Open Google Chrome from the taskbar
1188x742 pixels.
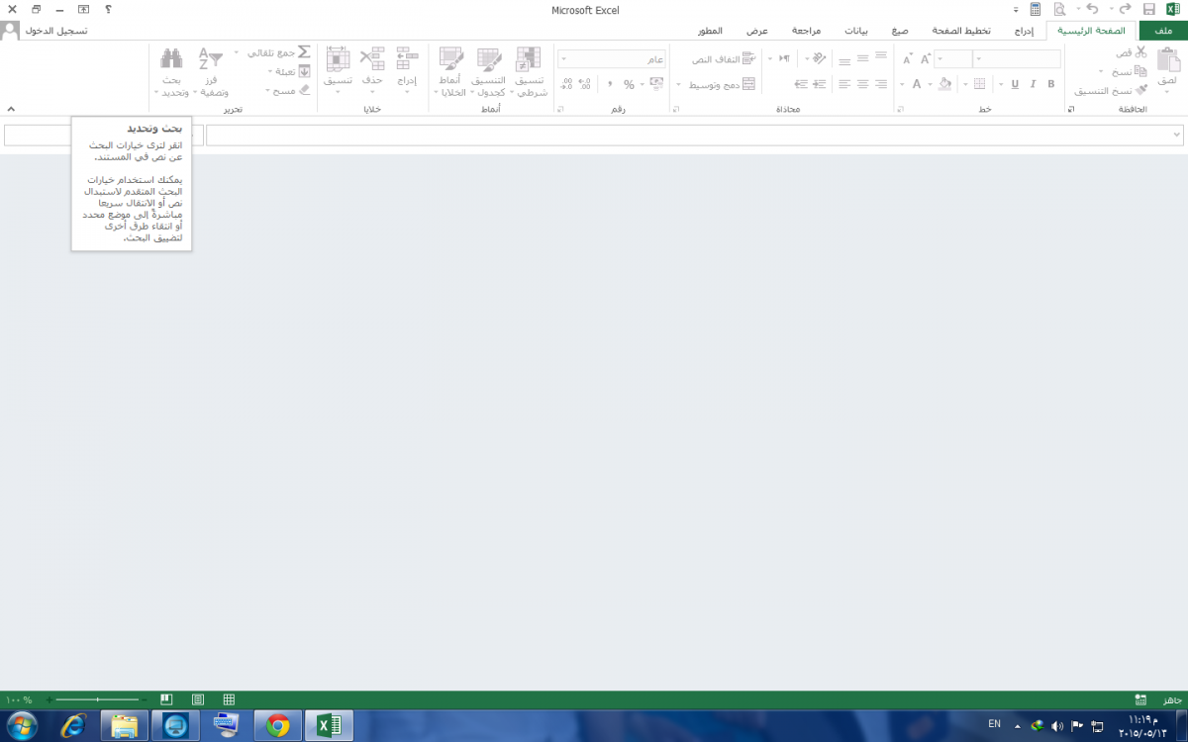(277, 726)
